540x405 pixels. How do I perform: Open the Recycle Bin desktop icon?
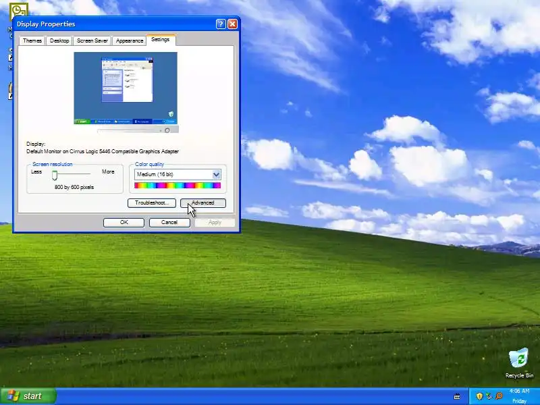coord(519,363)
